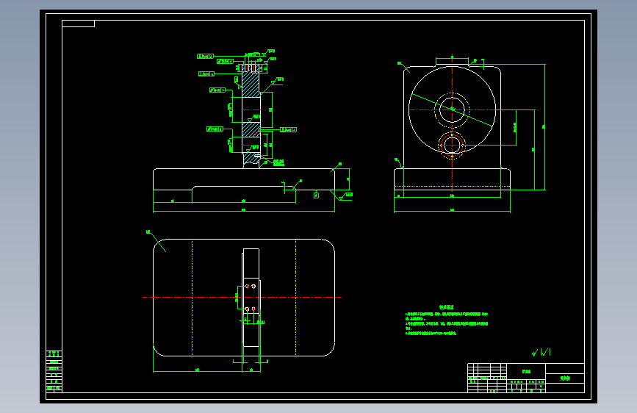Select the green technical requirements note block

447,320
